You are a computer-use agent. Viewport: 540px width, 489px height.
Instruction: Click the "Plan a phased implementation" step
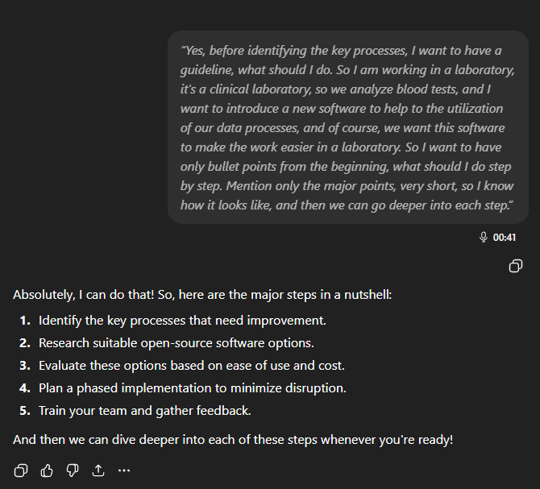point(192,388)
